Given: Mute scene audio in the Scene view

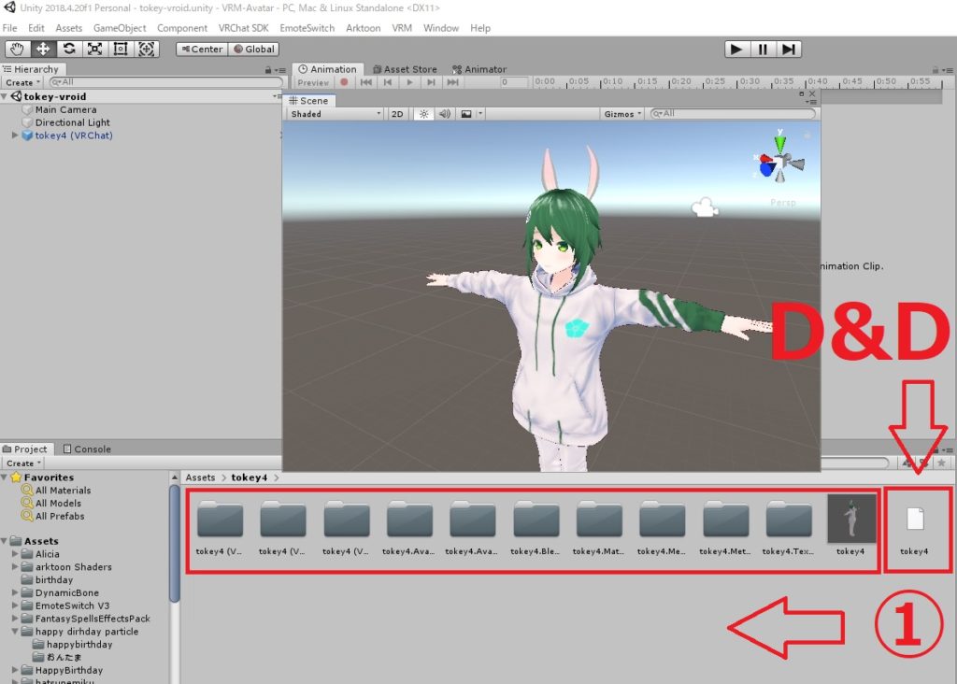Looking at the screenshot, I should [x=447, y=113].
